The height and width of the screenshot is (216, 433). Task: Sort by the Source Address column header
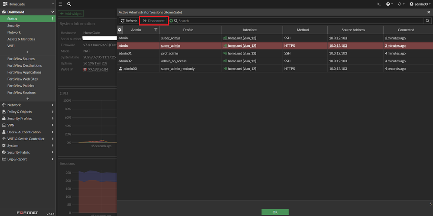[x=353, y=30]
